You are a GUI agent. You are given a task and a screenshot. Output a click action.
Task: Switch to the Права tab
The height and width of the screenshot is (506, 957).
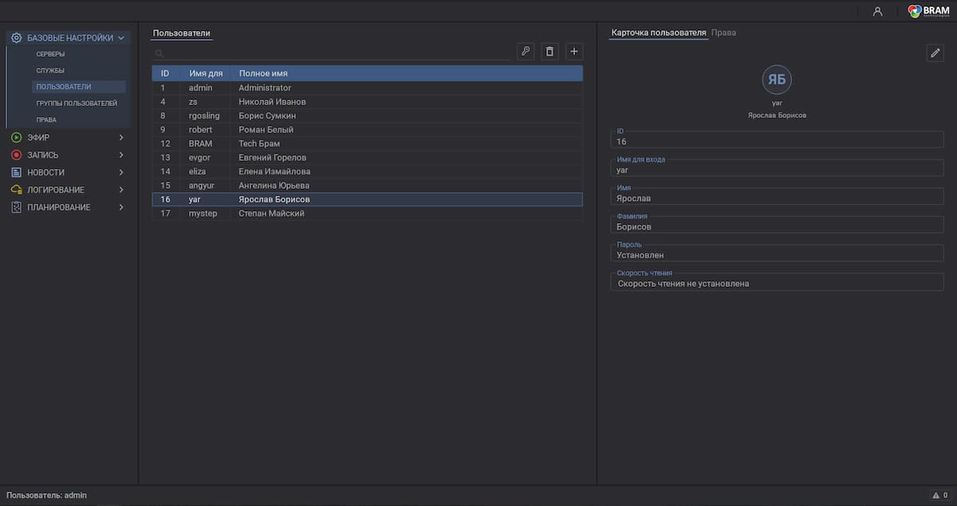coord(723,33)
